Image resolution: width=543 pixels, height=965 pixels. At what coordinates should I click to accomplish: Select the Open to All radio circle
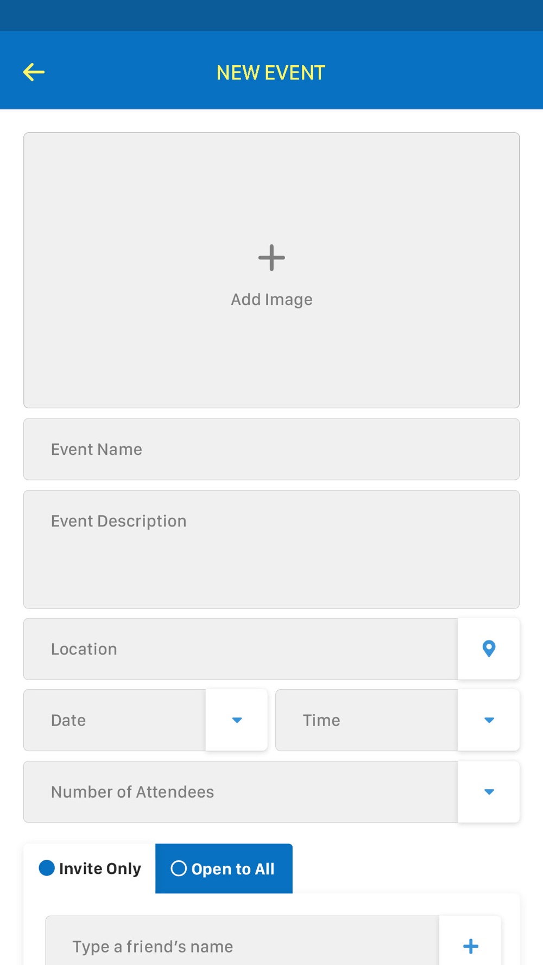[179, 868]
